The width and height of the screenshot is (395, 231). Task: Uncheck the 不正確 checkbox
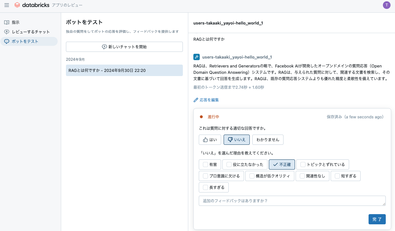(281, 164)
